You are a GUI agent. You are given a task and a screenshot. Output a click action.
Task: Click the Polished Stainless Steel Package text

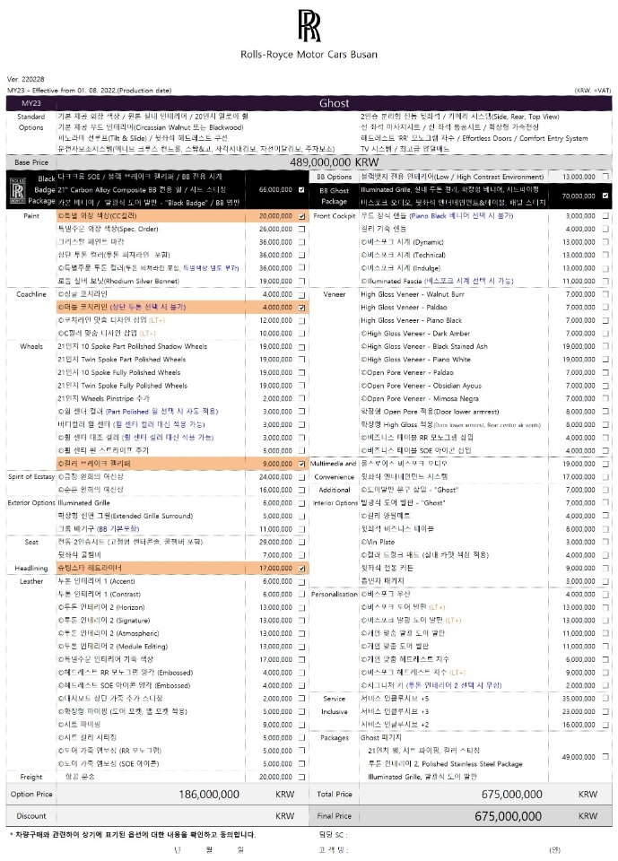[x=472, y=764]
